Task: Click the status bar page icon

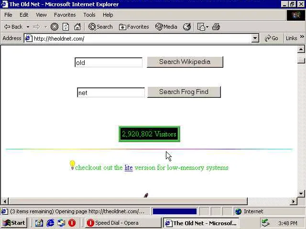Action: (x=4, y=211)
